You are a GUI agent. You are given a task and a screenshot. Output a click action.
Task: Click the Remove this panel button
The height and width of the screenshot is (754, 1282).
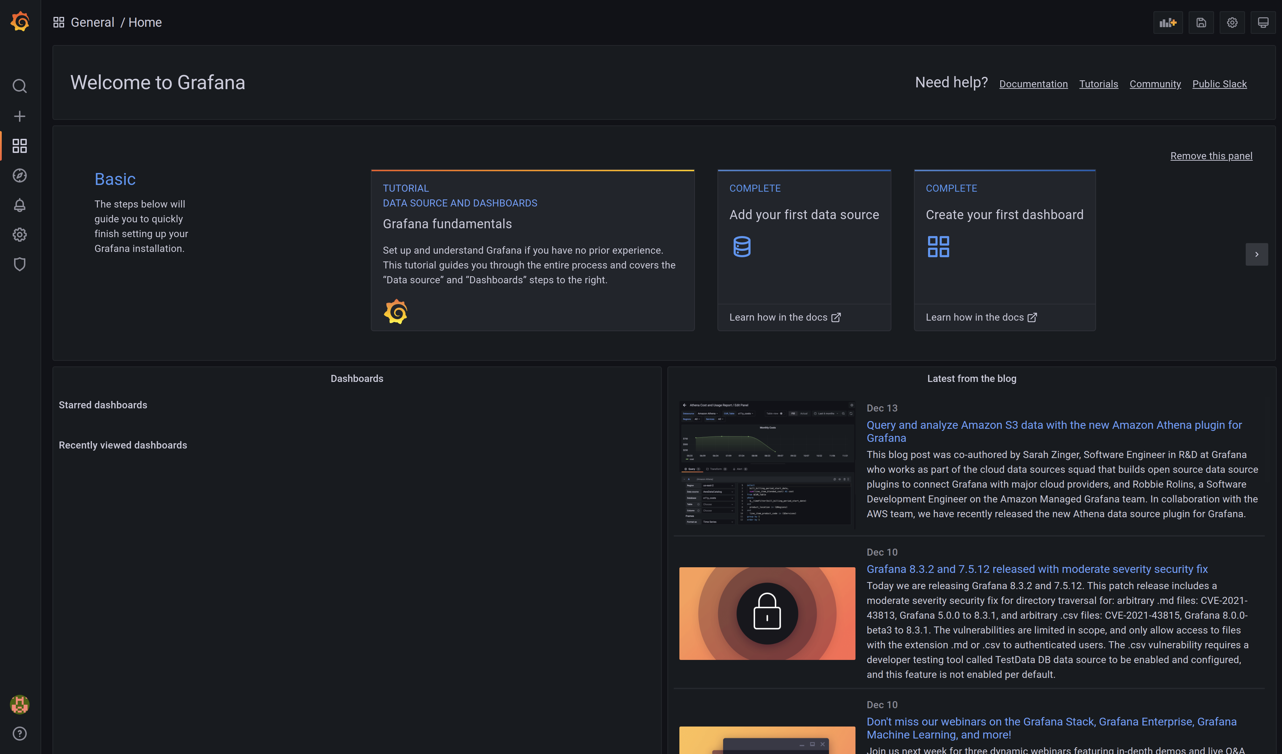(x=1211, y=155)
